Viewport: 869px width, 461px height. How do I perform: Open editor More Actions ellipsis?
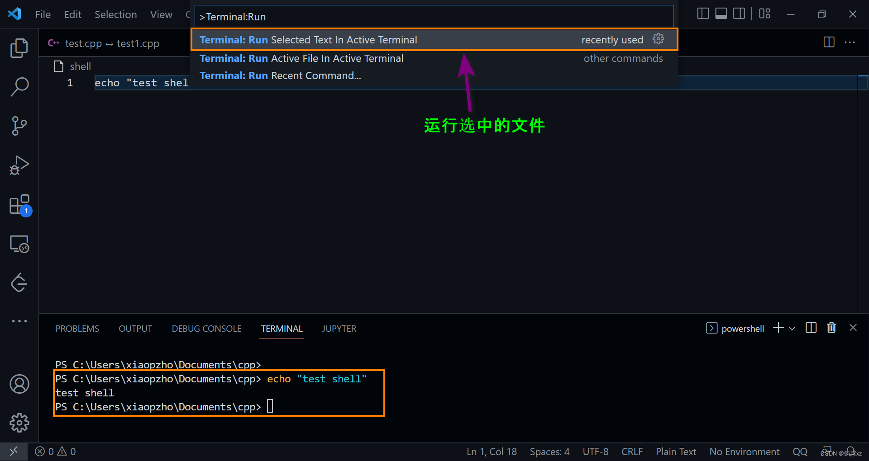click(850, 42)
